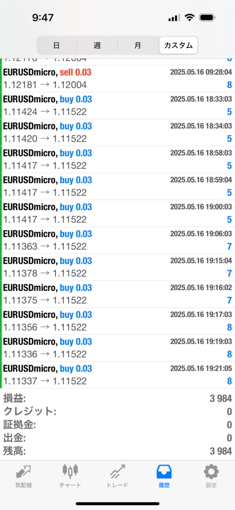
Task: Tap the 履歴 history inbox icon
Action: pyautogui.click(x=164, y=472)
